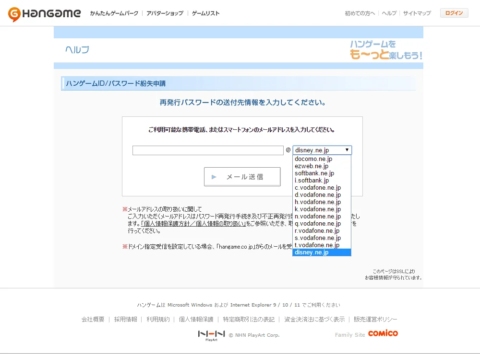Open アバターショップ menu item
The width and height of the screenshot is (480, 354).
tap(165, 13)
